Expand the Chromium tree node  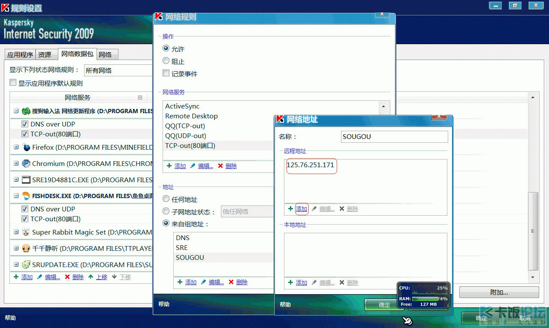tap(16, 163)
